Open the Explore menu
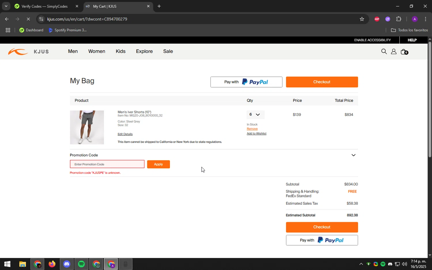Viewport: 432px width, 270px height. tap(144, 51)
